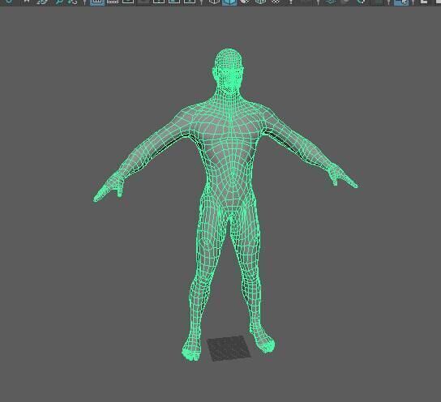Image resolution: width=441 pixels, height=402 pixels.
Task: Click the highlighted smooth shade all cube
Action: [x=229, y=2]
